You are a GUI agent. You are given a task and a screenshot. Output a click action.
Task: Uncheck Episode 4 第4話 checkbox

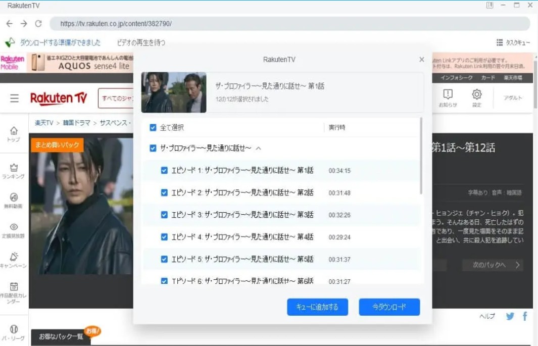point(164,237)
